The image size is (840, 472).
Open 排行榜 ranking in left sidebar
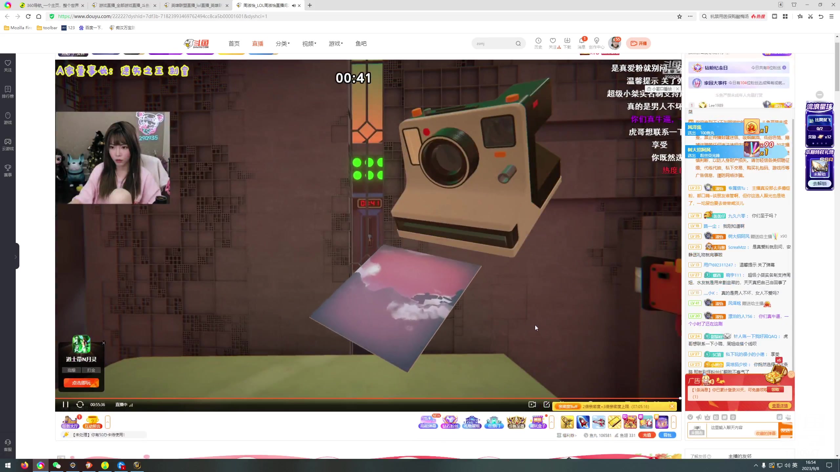point(8,92)
